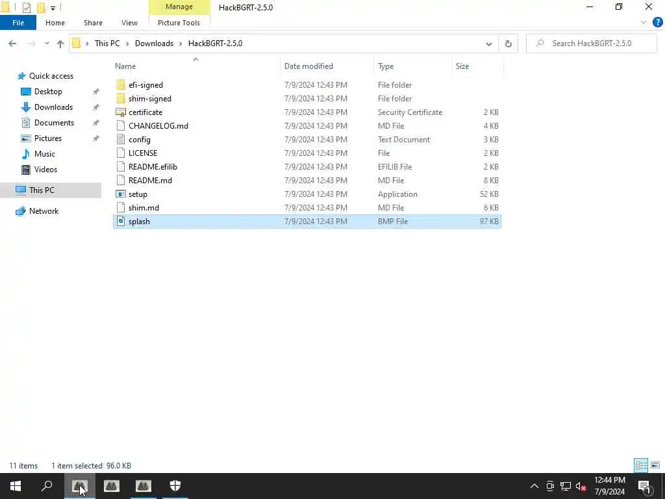This screenshot has width=665, height=499.
Task: Switch to the Share ribbon tab
Action: point(93,23)
